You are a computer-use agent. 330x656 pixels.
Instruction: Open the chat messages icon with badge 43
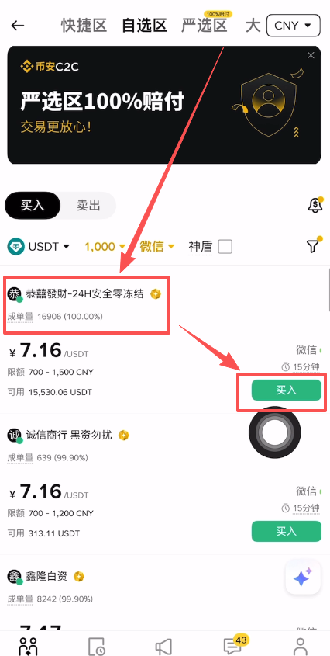[x=232, y=644]
